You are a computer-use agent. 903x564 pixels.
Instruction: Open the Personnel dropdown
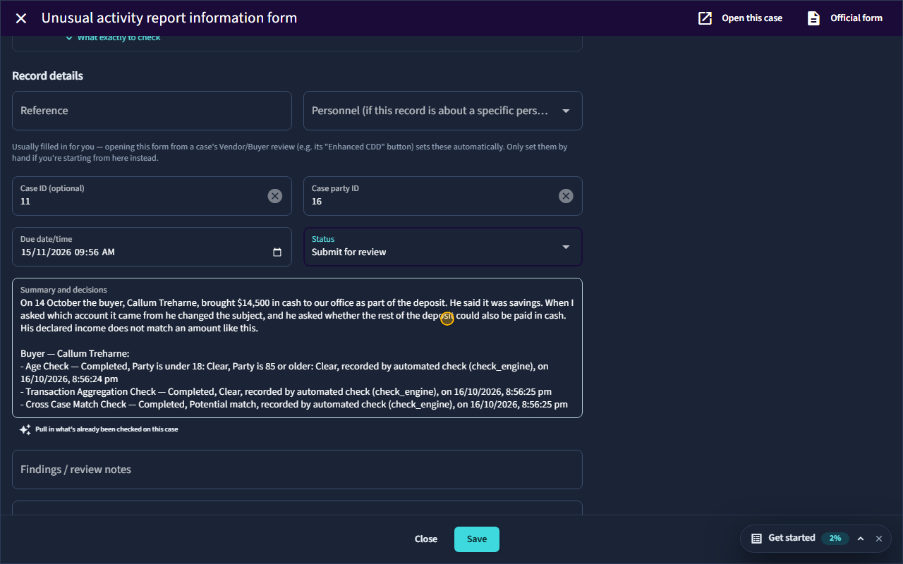[x=443, y=111]
